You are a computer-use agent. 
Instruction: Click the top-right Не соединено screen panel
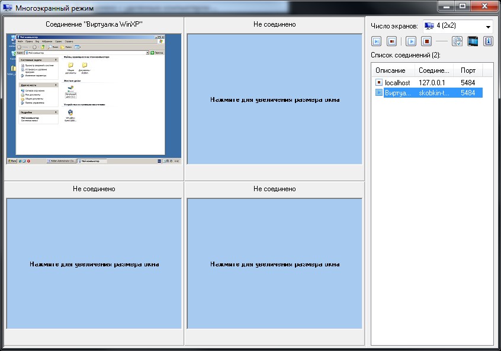click(274, 99)
